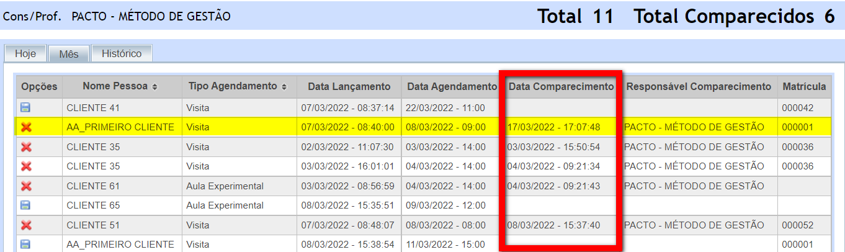Click the Matrícula column header
845x252 pixels.
coord(804,87)
